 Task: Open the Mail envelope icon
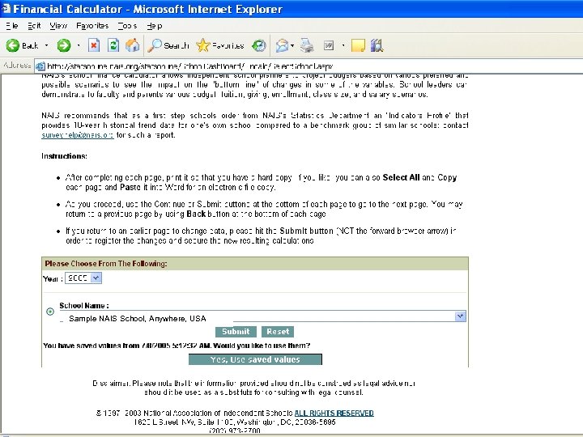point(283,45)
